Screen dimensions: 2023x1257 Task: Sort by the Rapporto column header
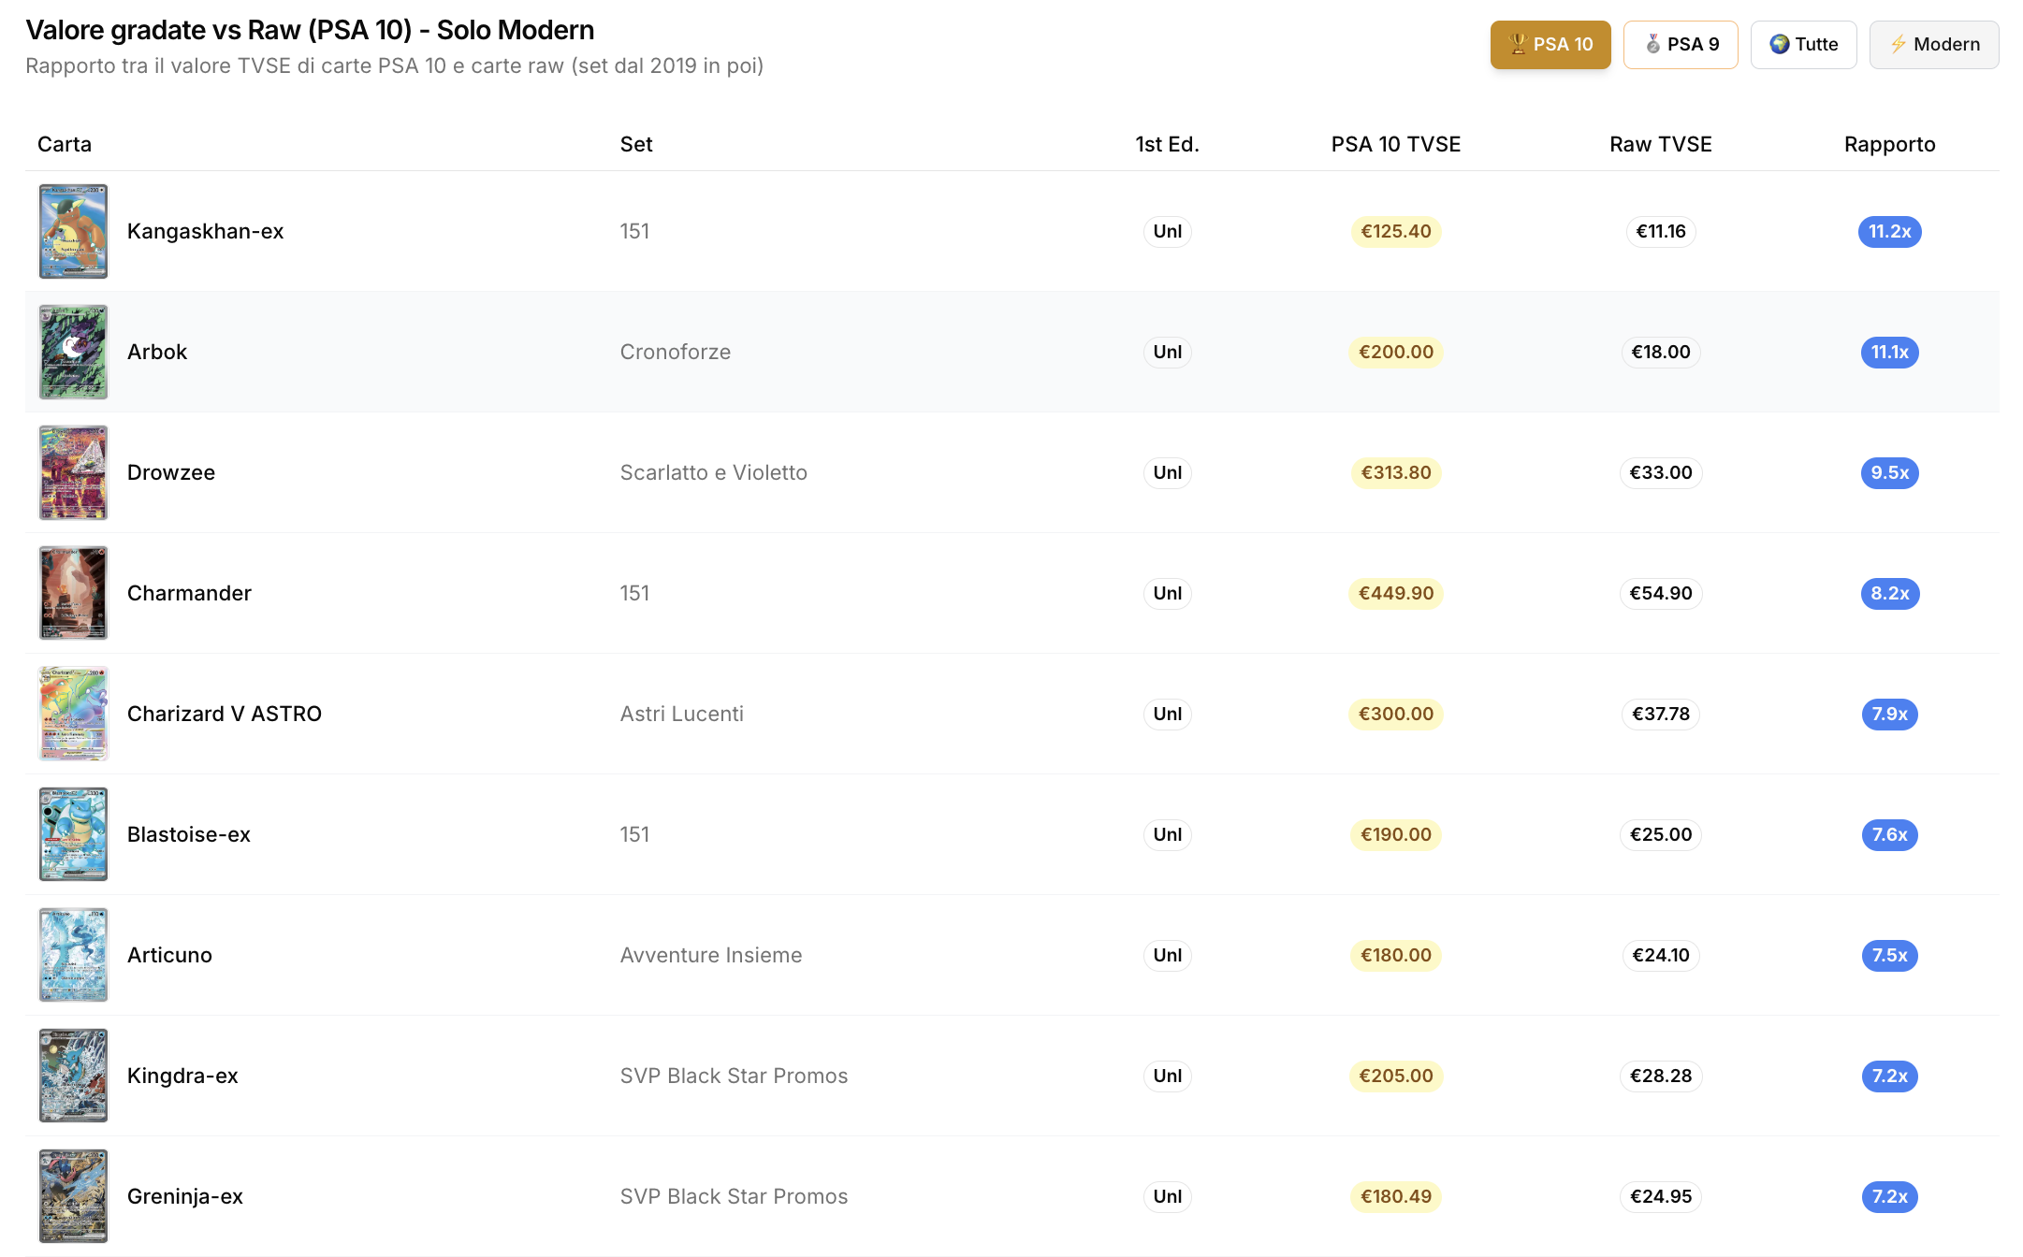click(1889, 144)
